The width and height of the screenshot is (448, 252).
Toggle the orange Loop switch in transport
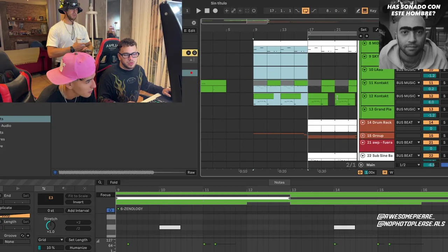pos(306,11)
